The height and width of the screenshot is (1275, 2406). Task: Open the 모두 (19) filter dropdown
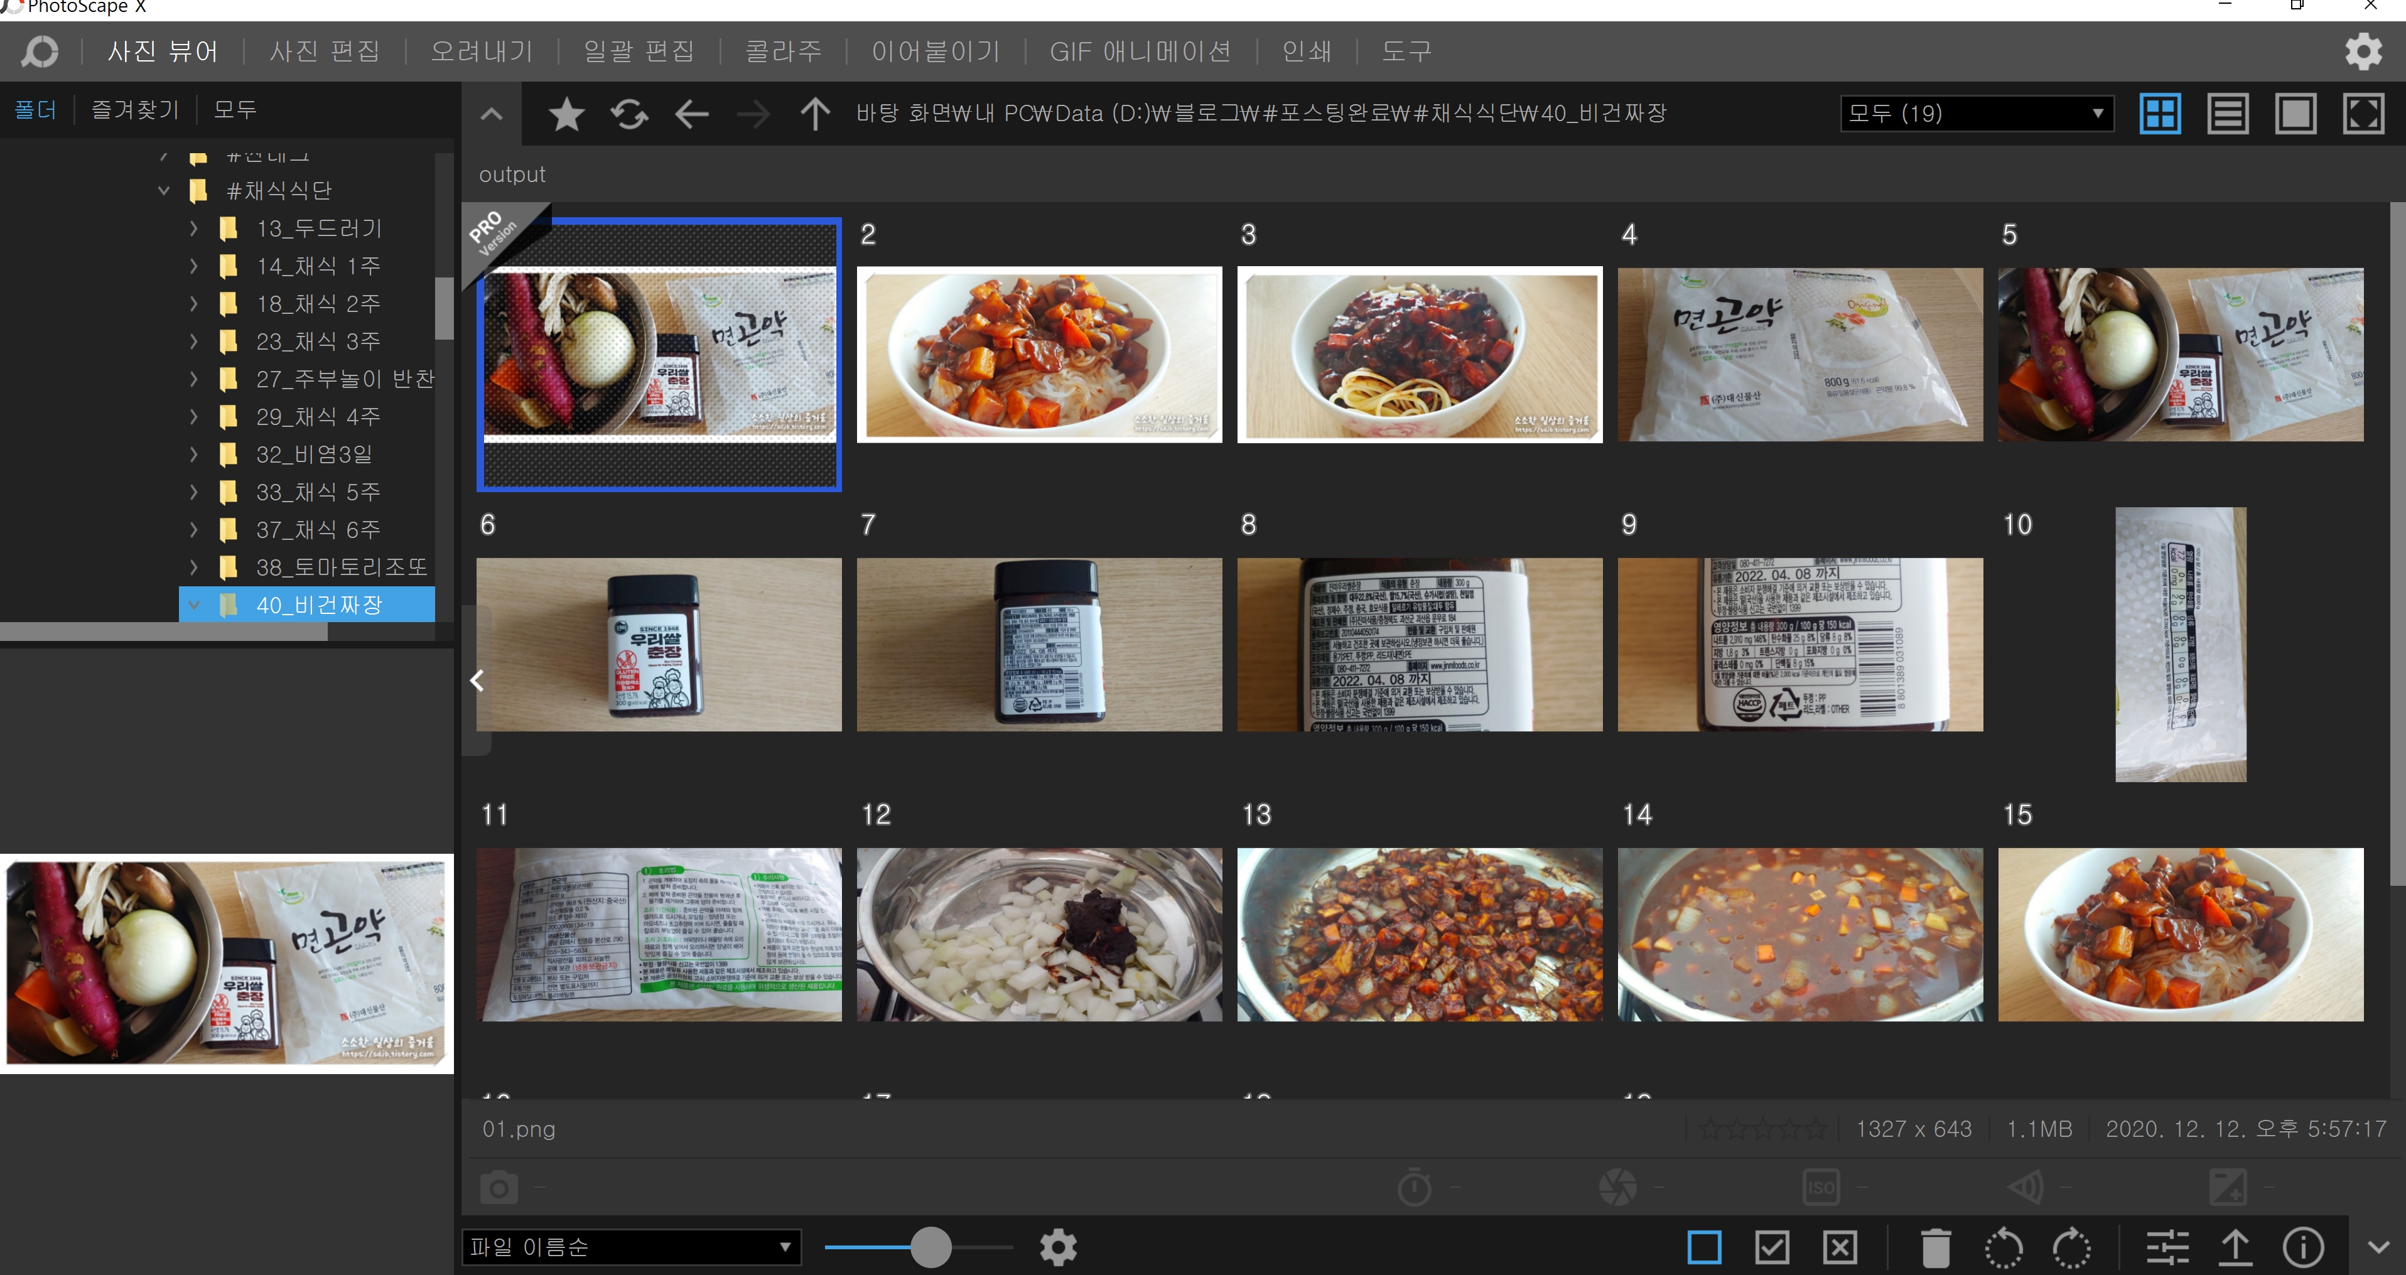pyautogui.click(x=1977, y=113)
